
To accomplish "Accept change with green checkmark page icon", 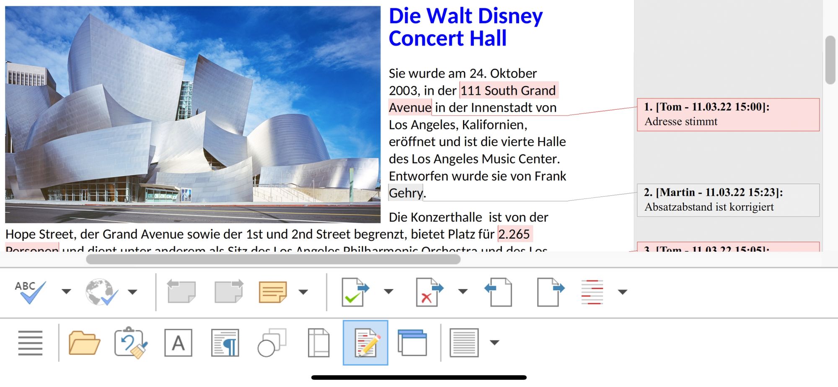I will [355, 292].
